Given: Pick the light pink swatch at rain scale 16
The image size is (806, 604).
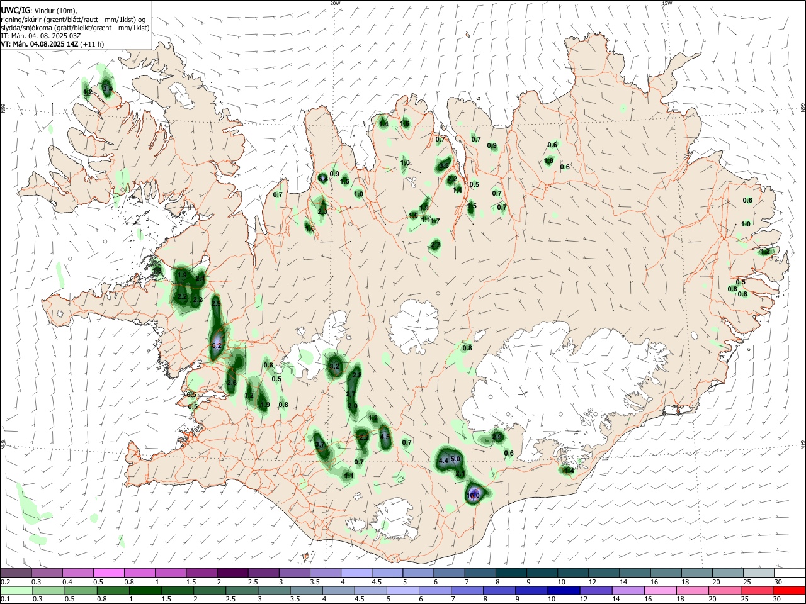Looking at the screenshot, I should tap(661, 591).
